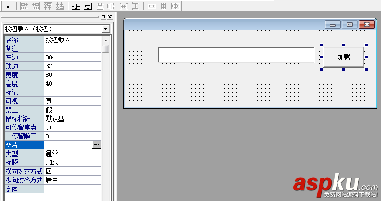This screenshot has width=381, height=201.
Task: Center the control vertically in form
Action: 88,6
